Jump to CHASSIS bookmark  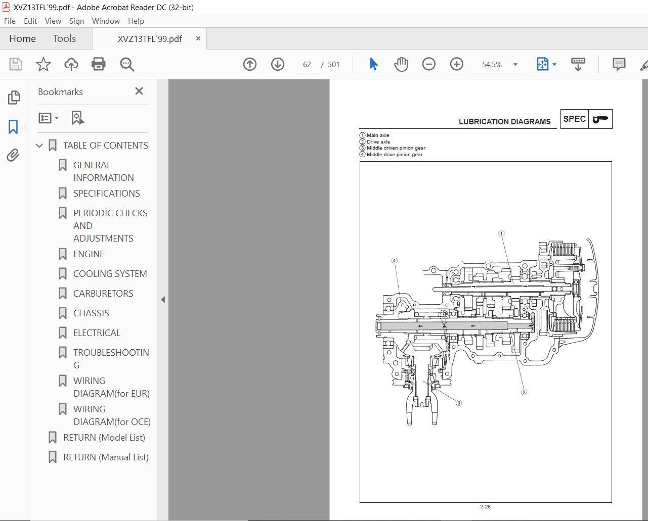coord(91,313)
